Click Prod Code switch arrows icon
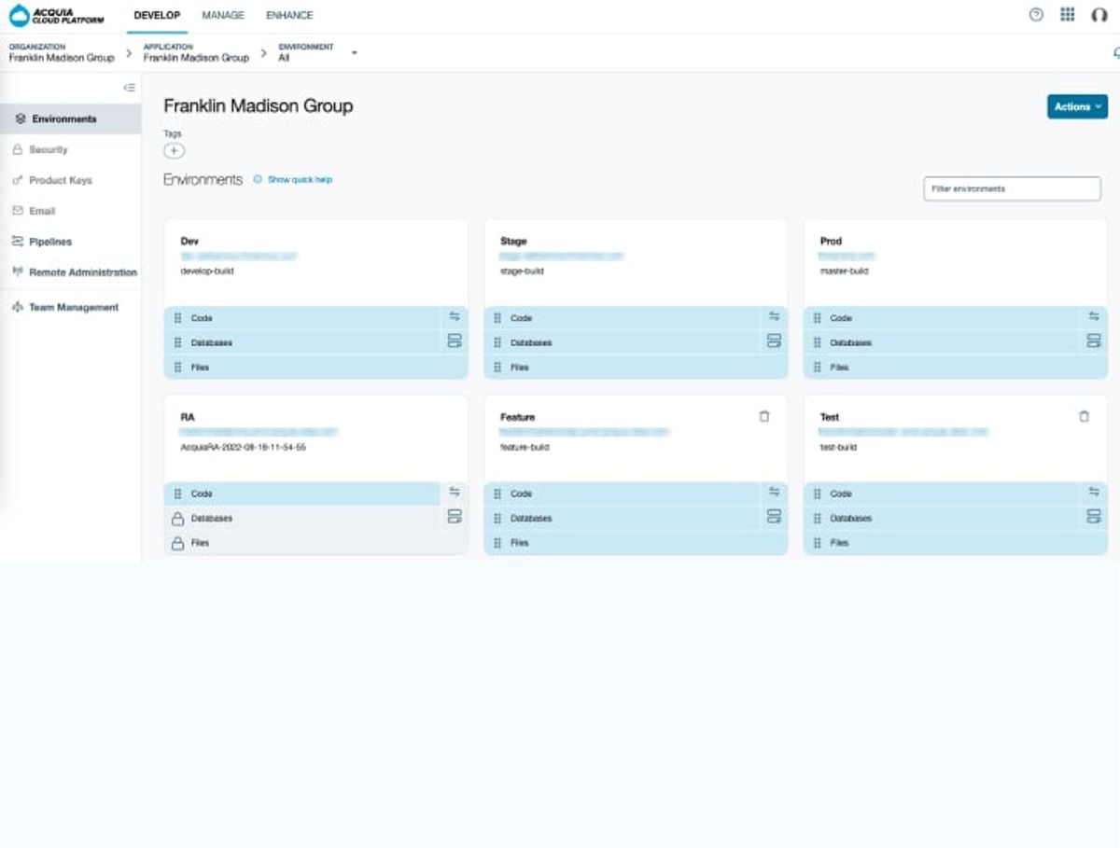The image size is (1120, 848). click(x=1094, y=317)
